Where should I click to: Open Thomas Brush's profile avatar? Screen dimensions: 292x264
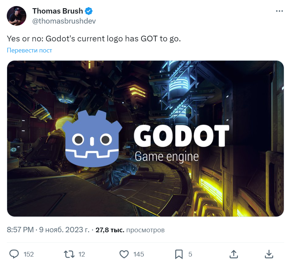click(17, 16)
